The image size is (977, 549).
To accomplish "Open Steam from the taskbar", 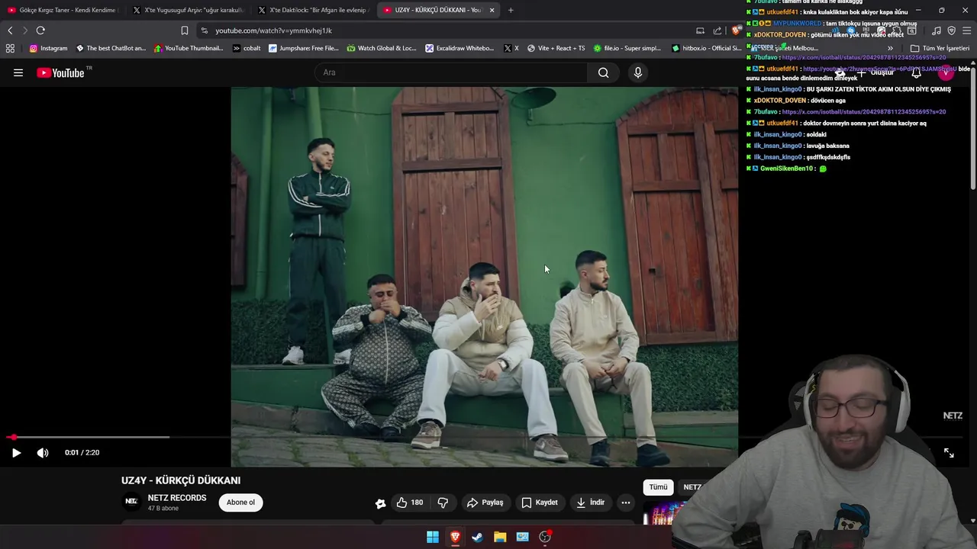I will [477, 537].
